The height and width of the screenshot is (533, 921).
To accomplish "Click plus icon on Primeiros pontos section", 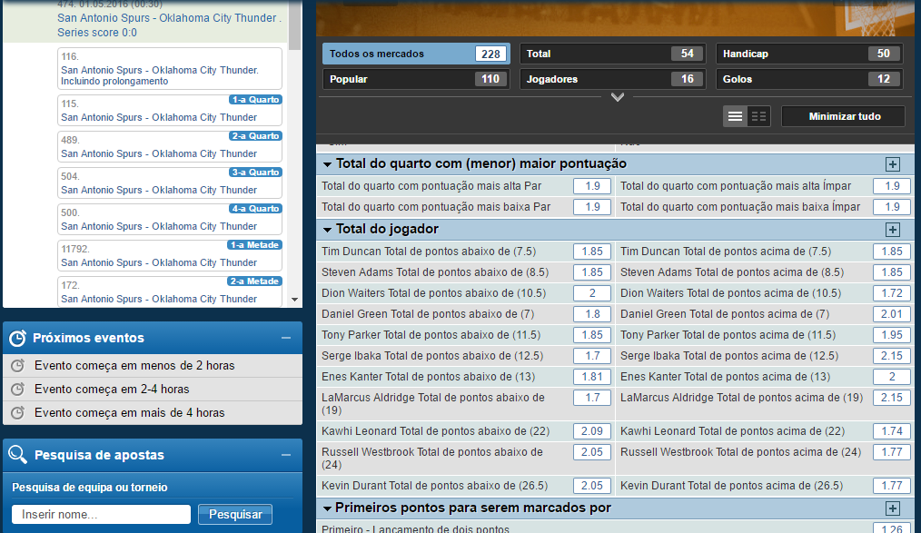I will pos(892,508).
